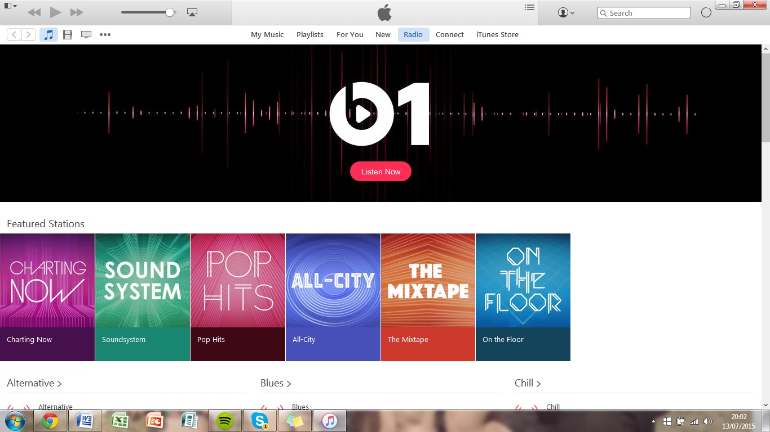Open the My Music tab

click(x=267, y=34)
